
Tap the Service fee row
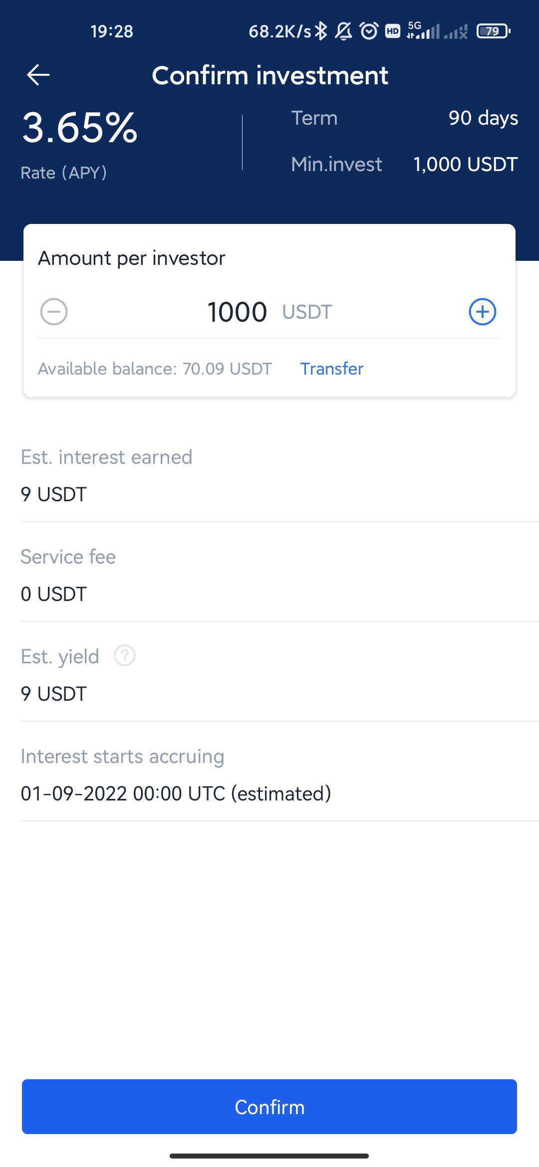tap(279, 575)
